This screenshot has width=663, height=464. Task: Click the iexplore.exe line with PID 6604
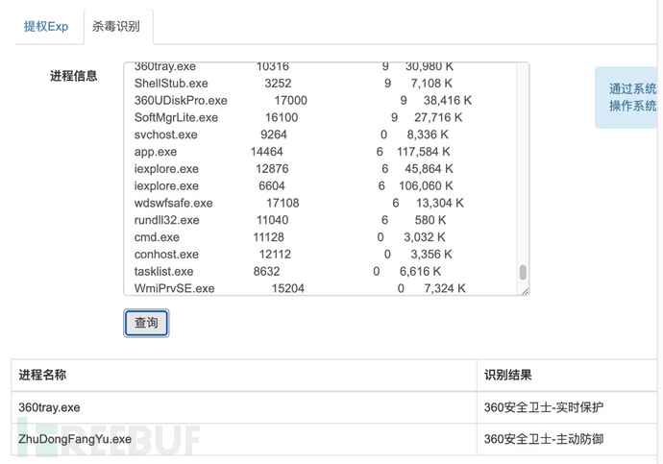click(293, 186)
